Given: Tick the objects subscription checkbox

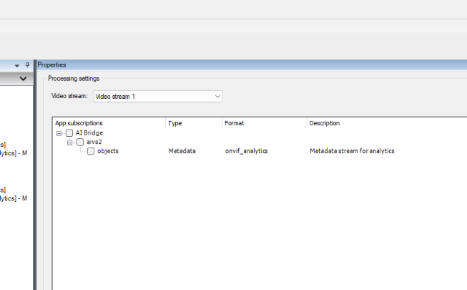Looking at the screenshot, I should (x=91, y=151).
